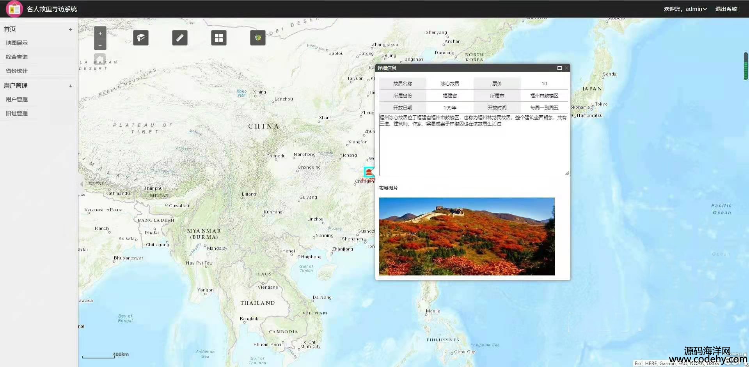Click the globe layer tool icon
This screenshot has height=367, width=749.
pos(258,38)
